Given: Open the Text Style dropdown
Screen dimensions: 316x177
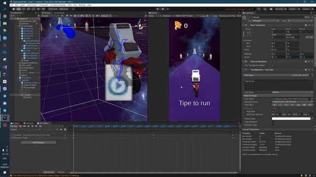Looking at the screenshot, I should [292, 92].
